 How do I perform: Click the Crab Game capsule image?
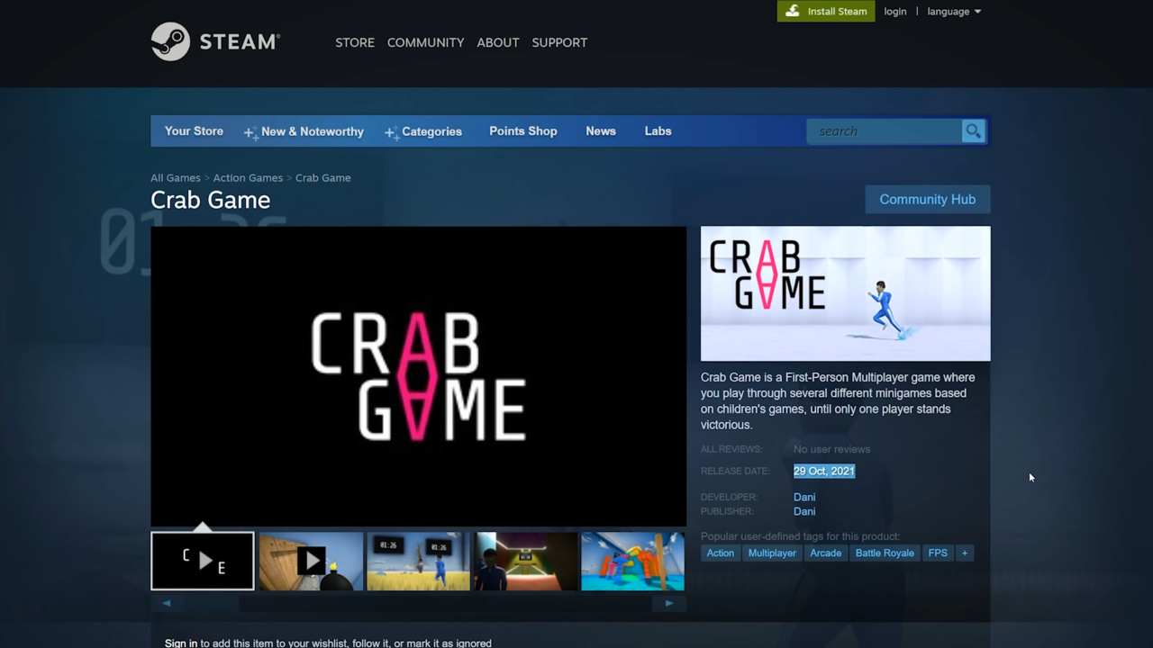pos(845,293)
